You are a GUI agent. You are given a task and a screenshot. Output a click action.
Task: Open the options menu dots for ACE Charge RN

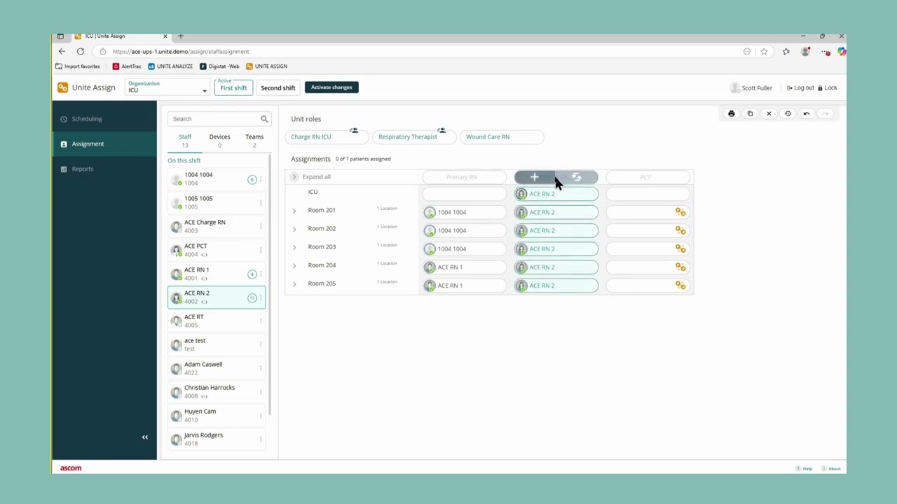tap(261, 226)
